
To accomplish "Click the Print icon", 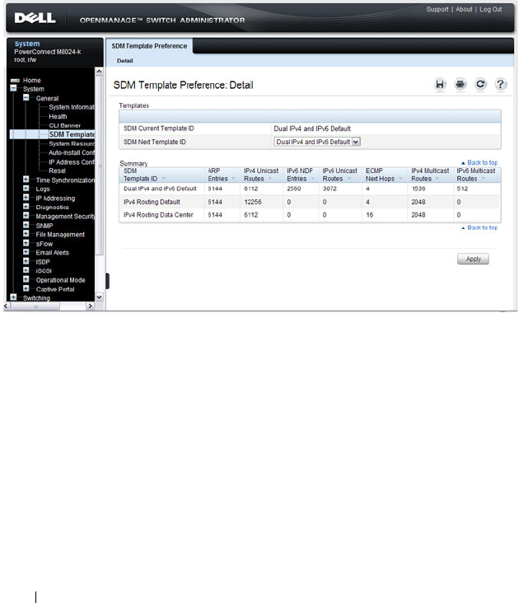I will click(x=460, y=84).
